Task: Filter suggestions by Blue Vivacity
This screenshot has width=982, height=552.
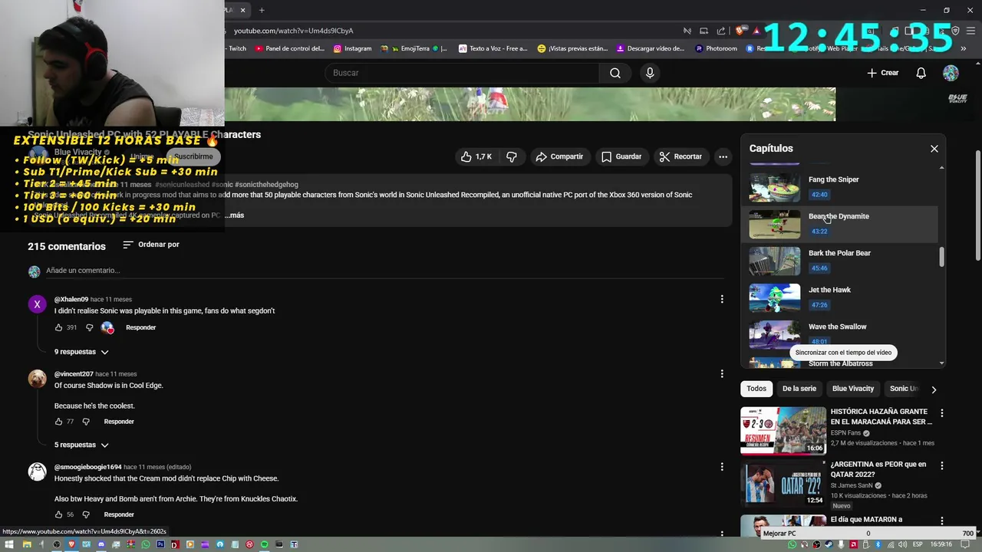Action: pos(853,389)
